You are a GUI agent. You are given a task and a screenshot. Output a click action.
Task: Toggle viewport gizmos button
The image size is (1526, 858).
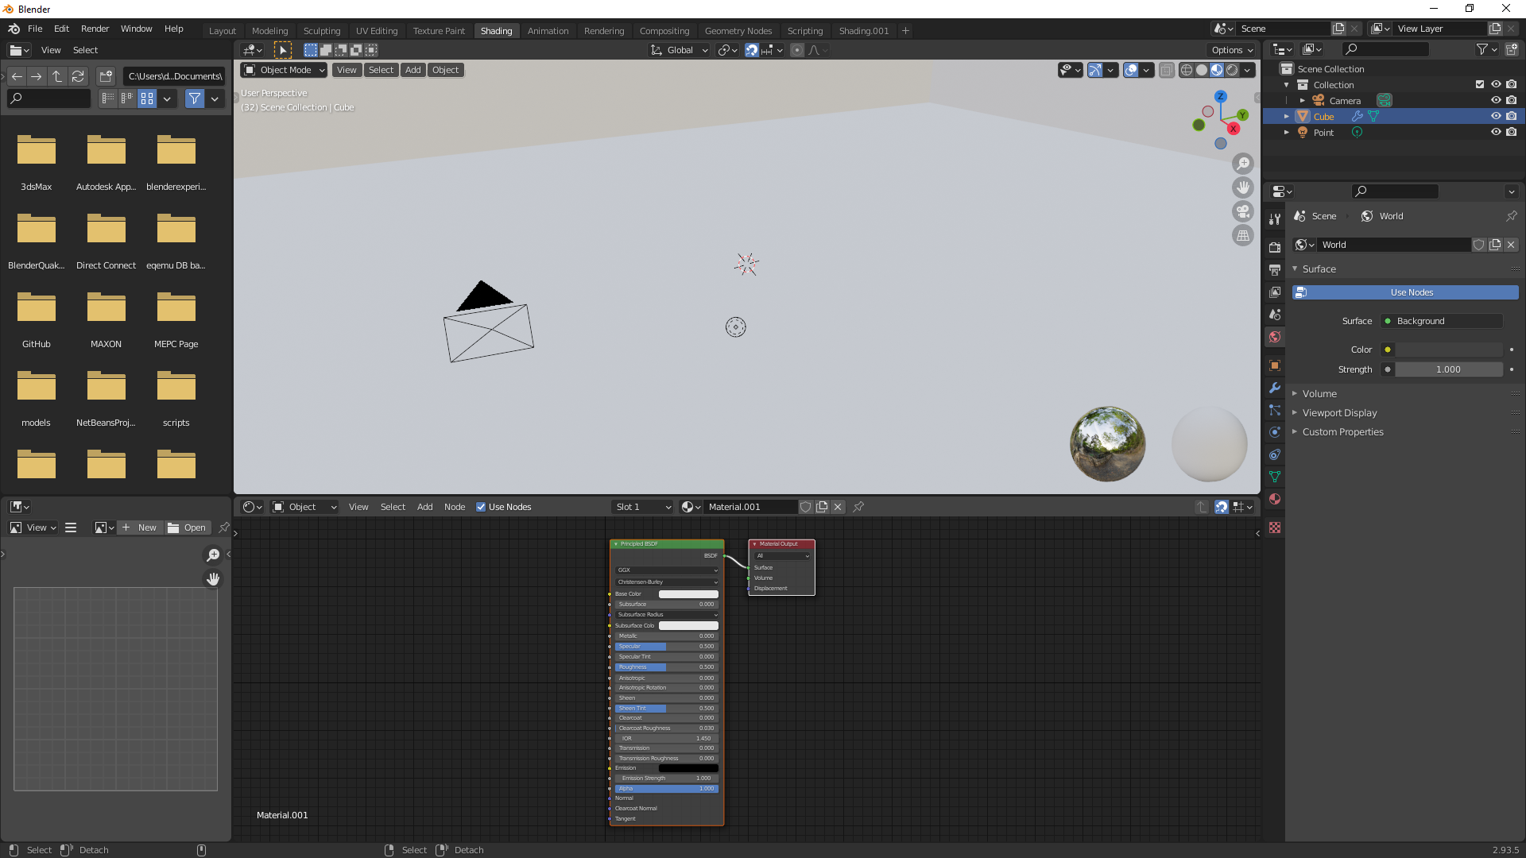(x=1095, y=70)
